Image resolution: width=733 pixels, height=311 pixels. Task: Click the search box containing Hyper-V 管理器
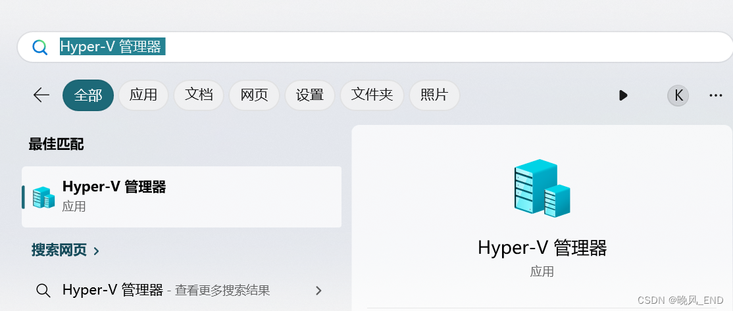374,47
